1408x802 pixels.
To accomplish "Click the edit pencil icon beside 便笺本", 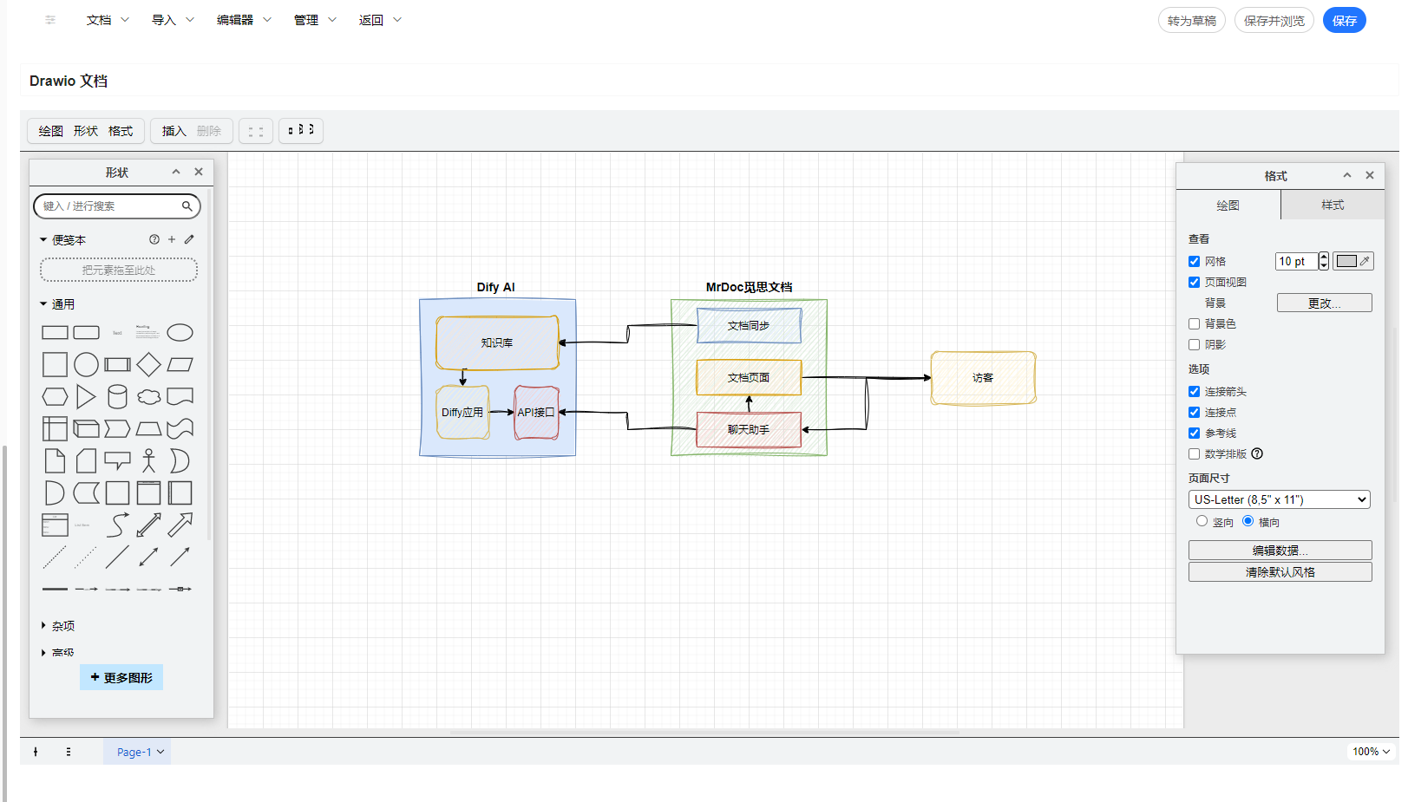I will 189,239.
